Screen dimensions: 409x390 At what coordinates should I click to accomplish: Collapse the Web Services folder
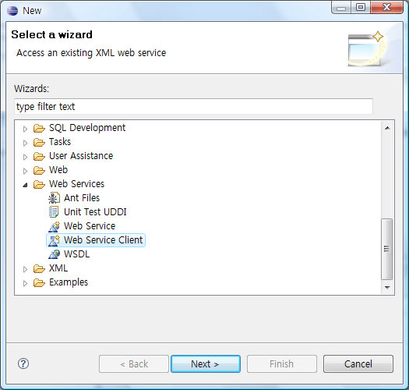[25, 185]
